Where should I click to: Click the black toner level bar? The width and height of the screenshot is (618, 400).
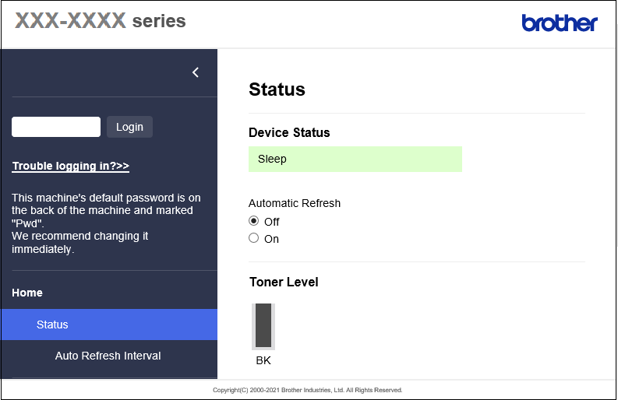click(263, 325)
